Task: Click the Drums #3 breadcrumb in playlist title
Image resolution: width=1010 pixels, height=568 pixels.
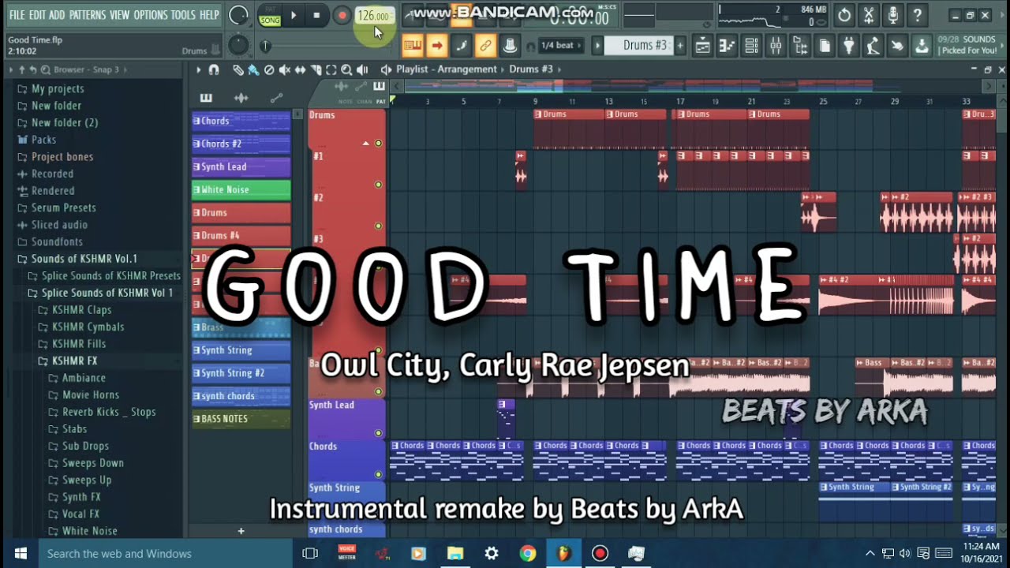Action: (x=531, y=69)
